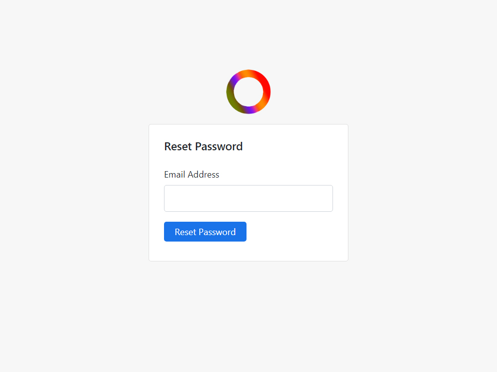Click the word Address in the field label
Image resolution: width=497 pixels, height=372 pixels.
tap(203, 175)
